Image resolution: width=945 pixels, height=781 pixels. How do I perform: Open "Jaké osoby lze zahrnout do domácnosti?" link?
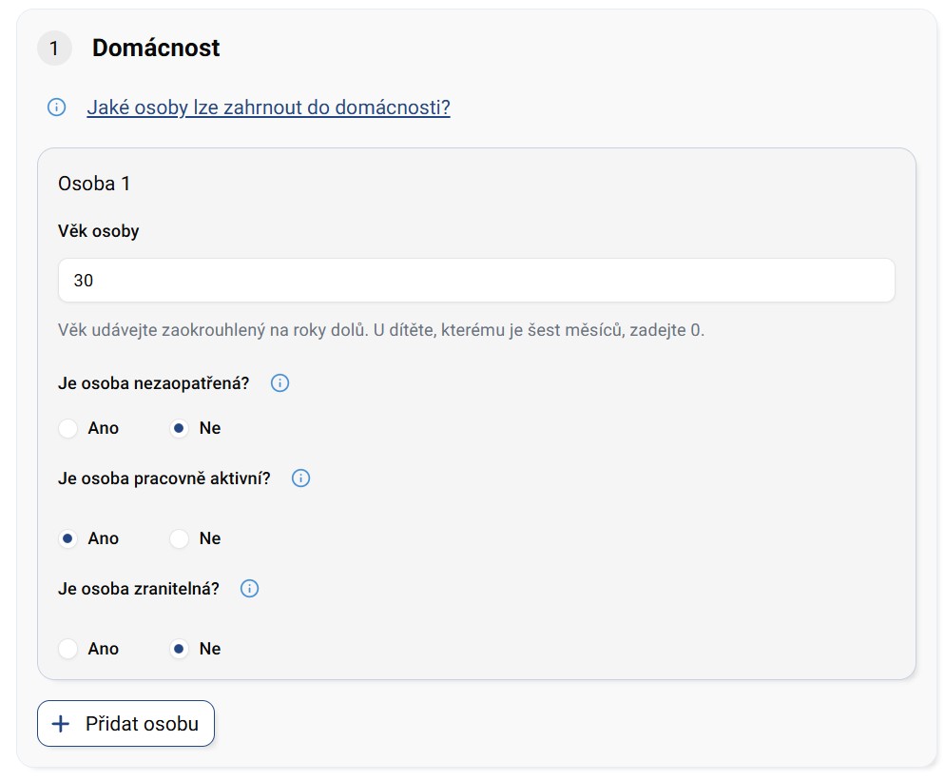click(268, 107)
